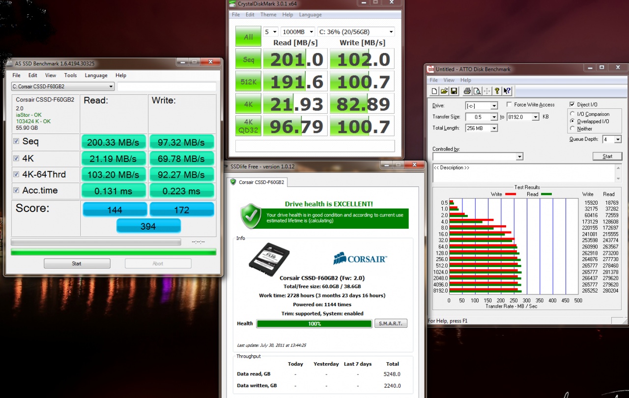
Task: Uncheck the 4K-64Thrd test checkbox
Action: pyautogui.click(x=16, y=174)
